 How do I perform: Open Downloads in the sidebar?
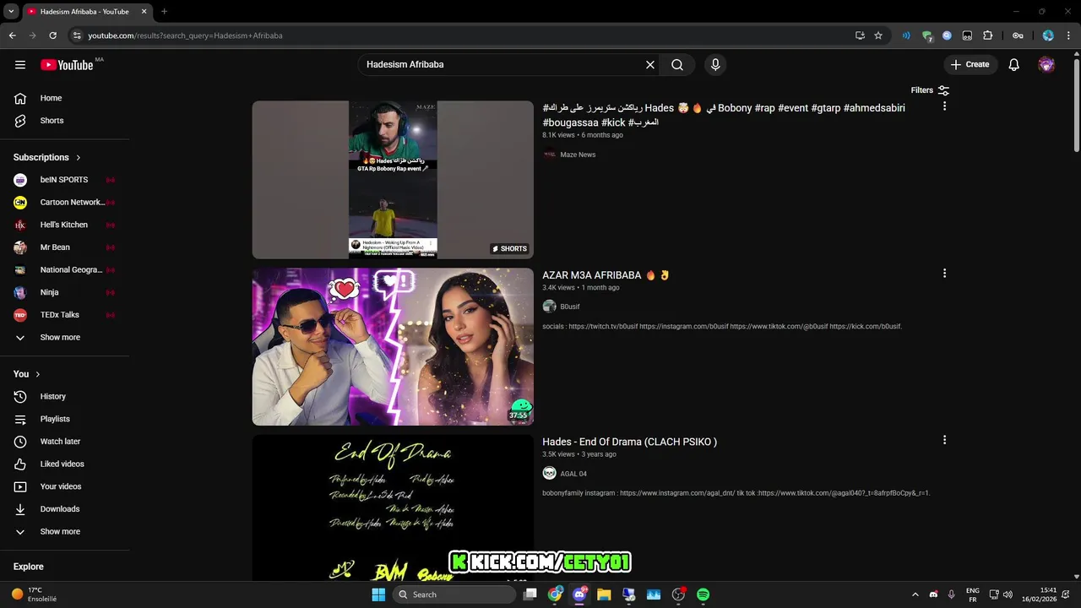tap(64, 509)
